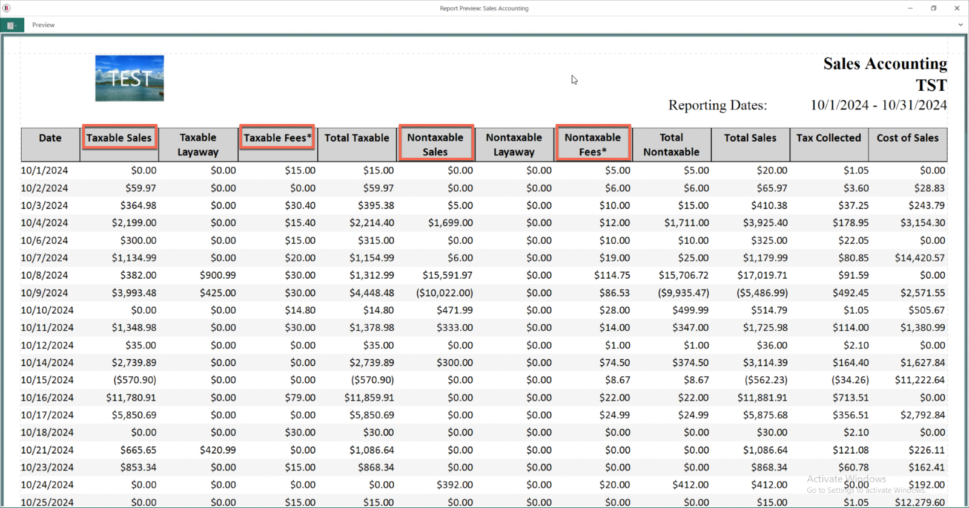Click the 10/15/2024 date row label
The image size is (969, 508).
pos(47,380)
